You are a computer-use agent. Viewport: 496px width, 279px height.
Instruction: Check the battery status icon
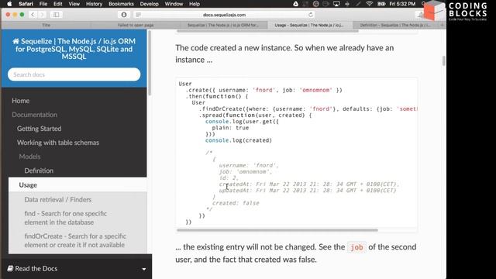(x=381, y=4)
